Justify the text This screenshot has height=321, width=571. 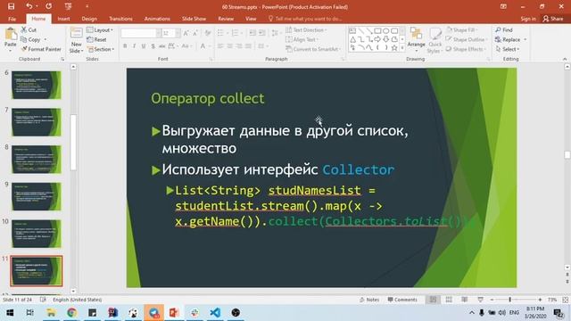tap(248, 46)
